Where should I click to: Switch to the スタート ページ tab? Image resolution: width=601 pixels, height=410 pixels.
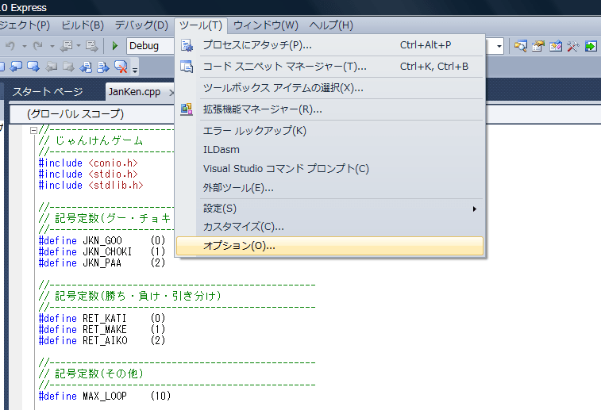pos(48,92)
